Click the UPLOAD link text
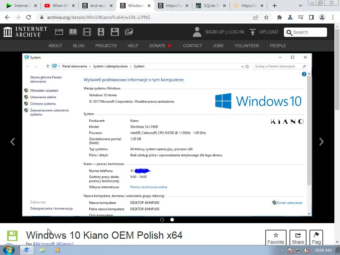 (x=268, y=32)
